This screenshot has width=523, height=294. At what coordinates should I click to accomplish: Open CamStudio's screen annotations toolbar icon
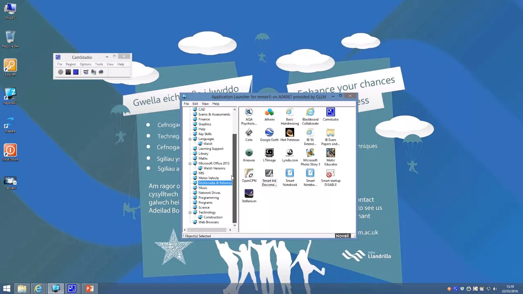(94, 72)
